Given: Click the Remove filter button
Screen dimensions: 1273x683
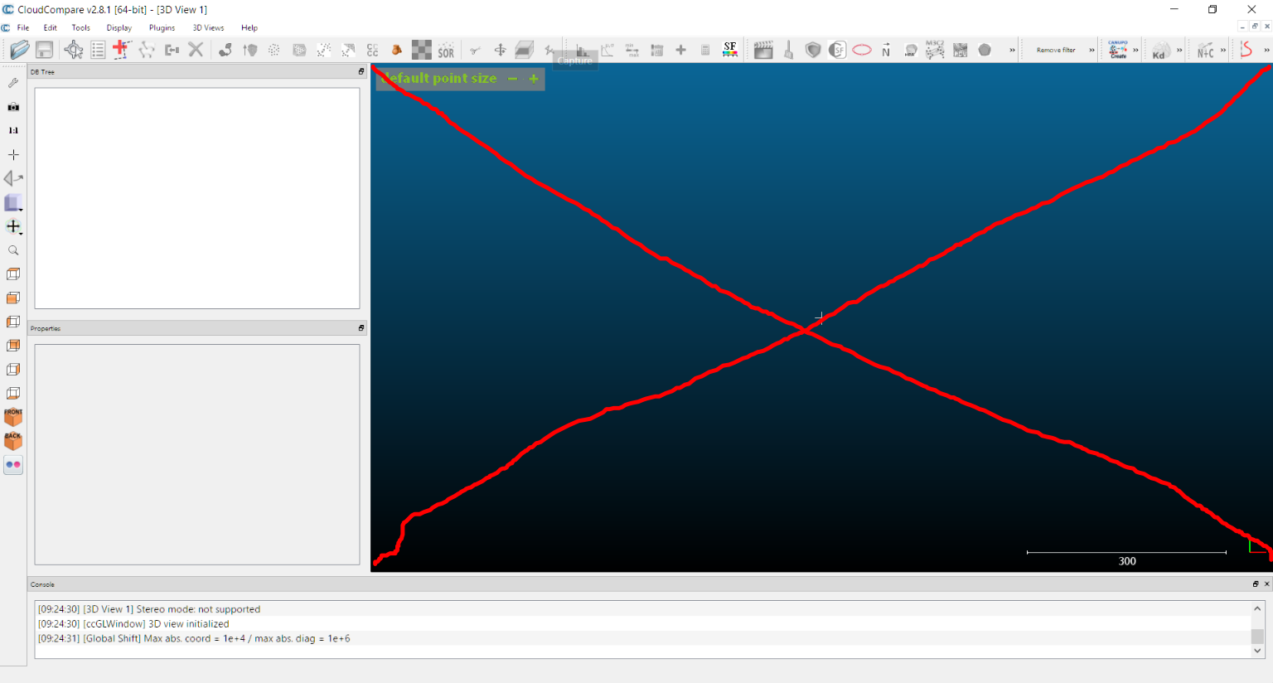Looking at the screenshot, I should click(x=1055, y=51).
